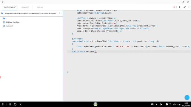Click the main.xml file icon

tap(4, 26)
